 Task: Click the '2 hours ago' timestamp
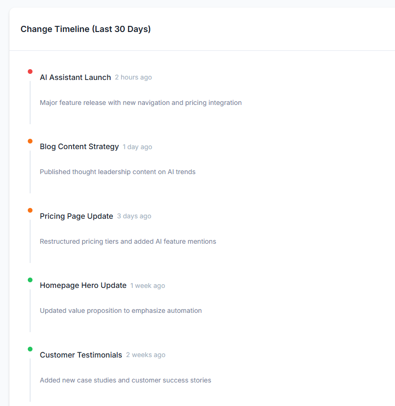133,78
